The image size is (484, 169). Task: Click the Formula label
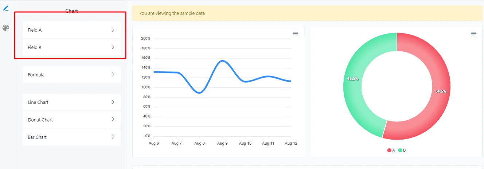click(36, 75)
